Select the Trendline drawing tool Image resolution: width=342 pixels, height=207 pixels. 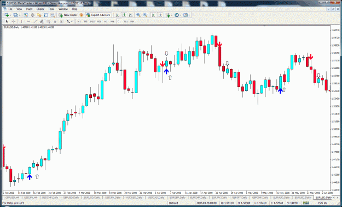tap(35, 21)
